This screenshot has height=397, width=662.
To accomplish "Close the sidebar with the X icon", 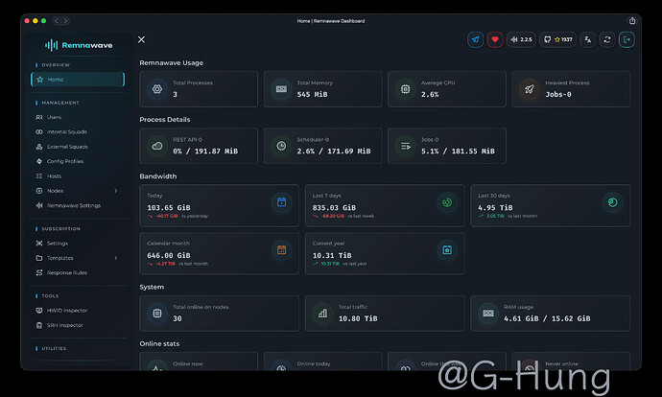I will point(141,39).
